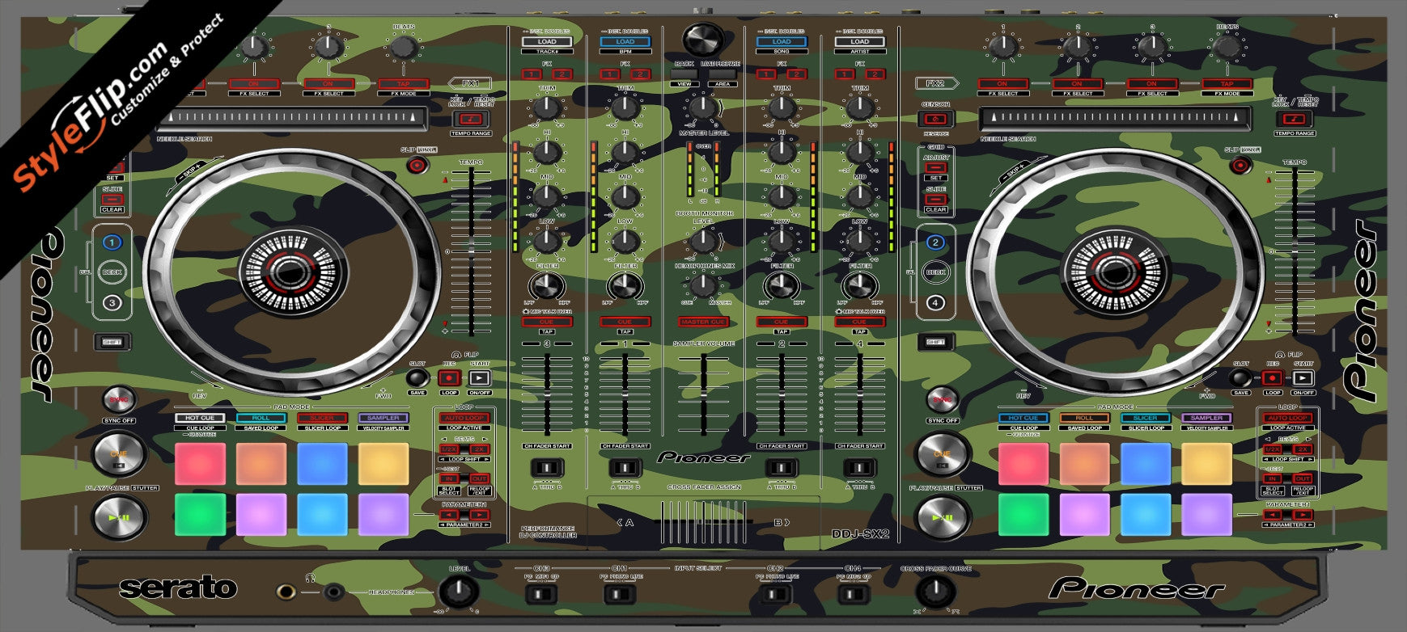Tap the green performance pad on left deck
This screenshot has height=632, width=1407.
200,515
